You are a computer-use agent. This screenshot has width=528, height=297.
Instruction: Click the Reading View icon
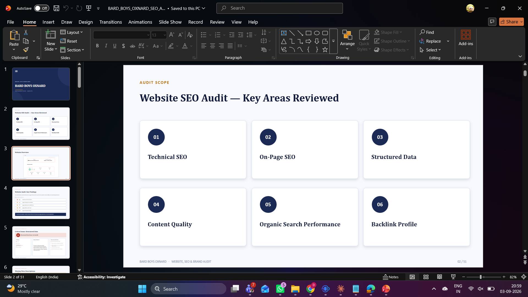439,277
